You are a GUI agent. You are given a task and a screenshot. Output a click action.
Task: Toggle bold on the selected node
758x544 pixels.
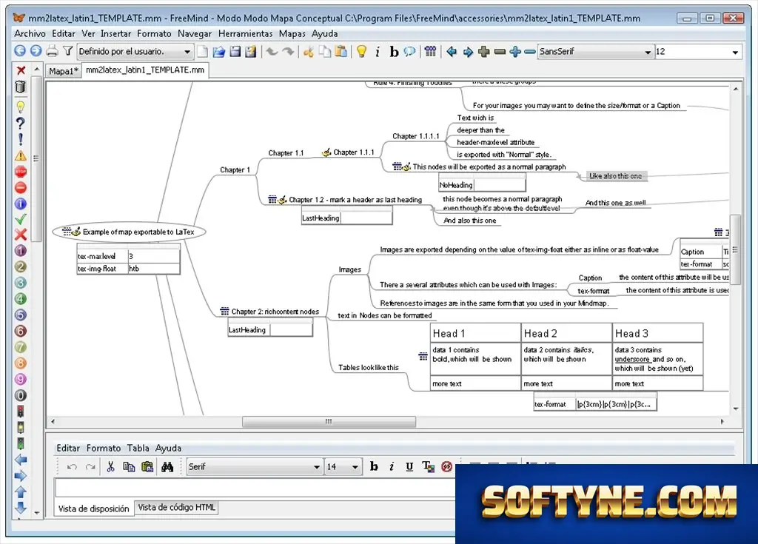[x=394, y=51]
